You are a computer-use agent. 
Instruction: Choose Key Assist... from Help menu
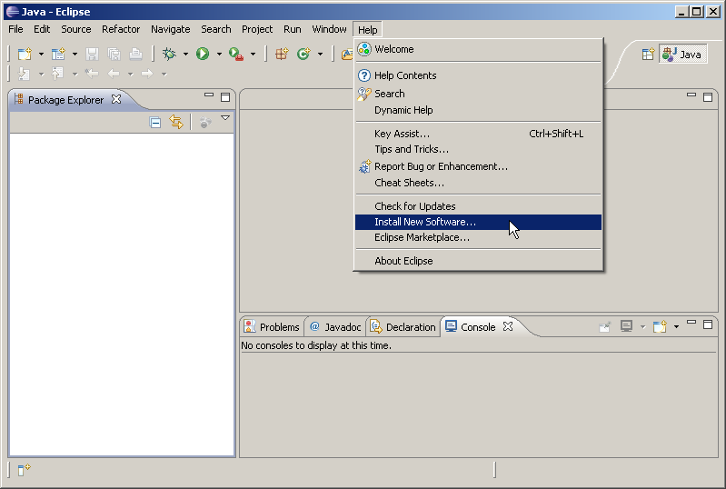click(x=478, y=134)
